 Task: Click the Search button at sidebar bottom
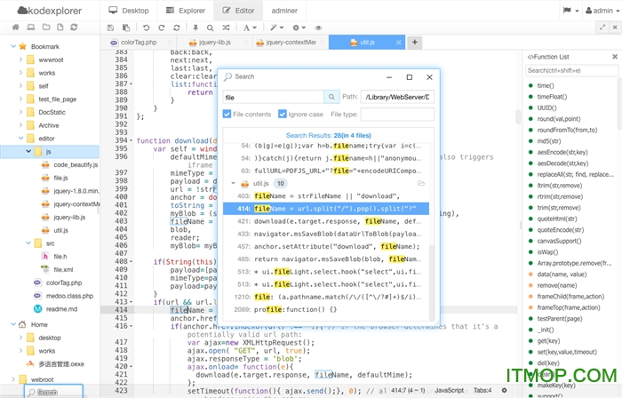(53, 392)
